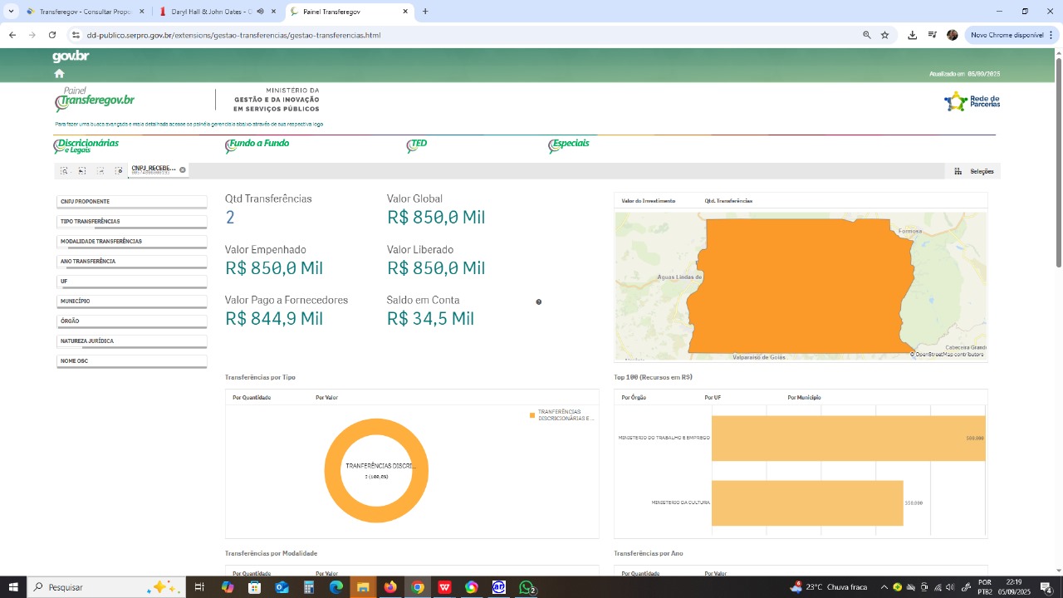
Task: Open the Fundo a Fundo panel
Action: coord(257,145)
